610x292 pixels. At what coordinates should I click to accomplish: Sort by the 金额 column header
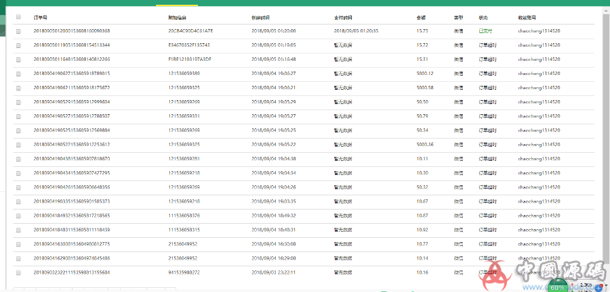click(421, 17)
